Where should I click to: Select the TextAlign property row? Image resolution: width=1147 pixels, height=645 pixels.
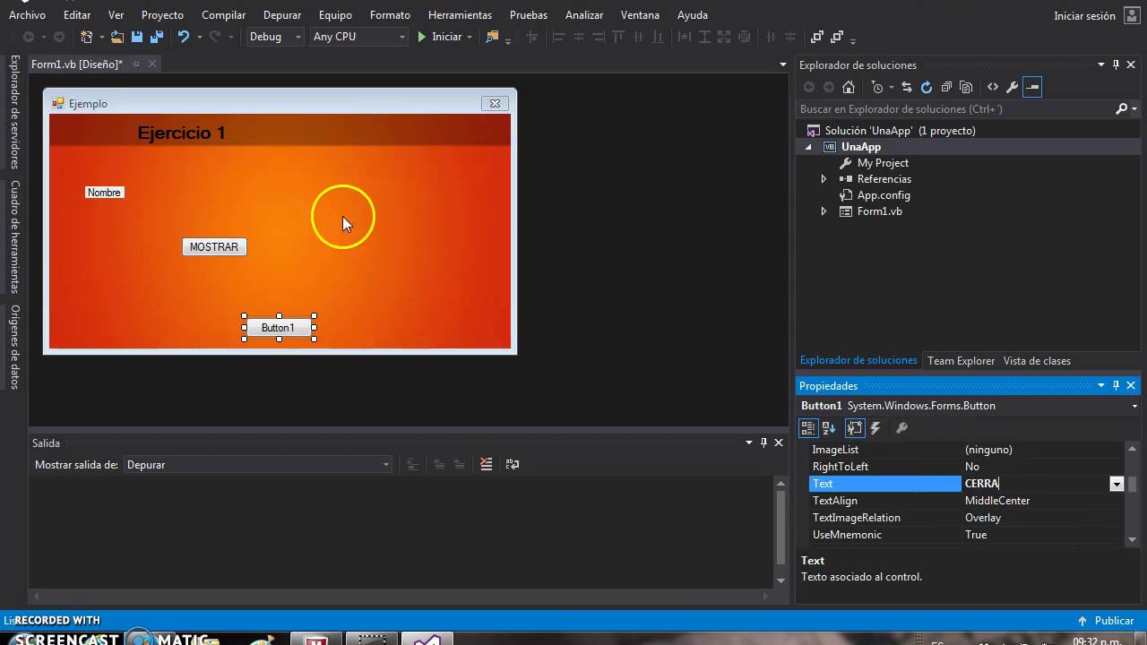pyautogui.click(x=965, y=501)
